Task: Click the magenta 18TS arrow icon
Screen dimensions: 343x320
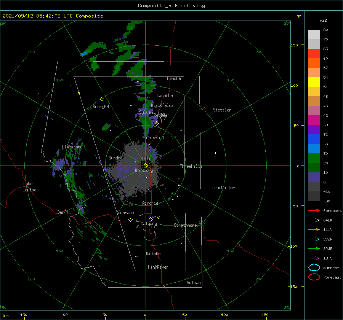Action: point(314,258)
